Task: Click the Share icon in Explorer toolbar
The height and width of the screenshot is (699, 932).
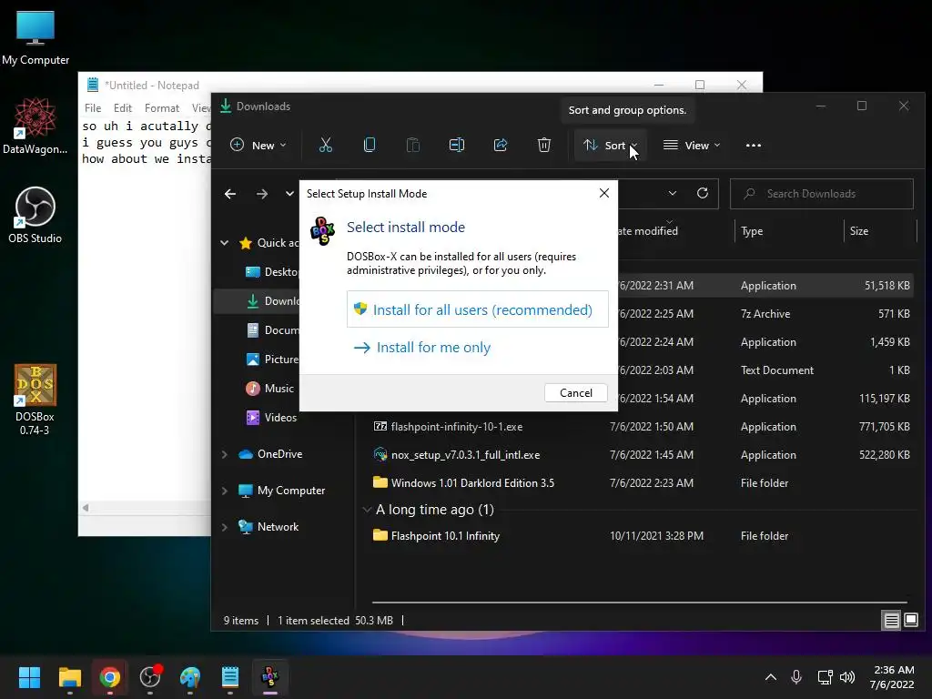Action: pos(501,145)
